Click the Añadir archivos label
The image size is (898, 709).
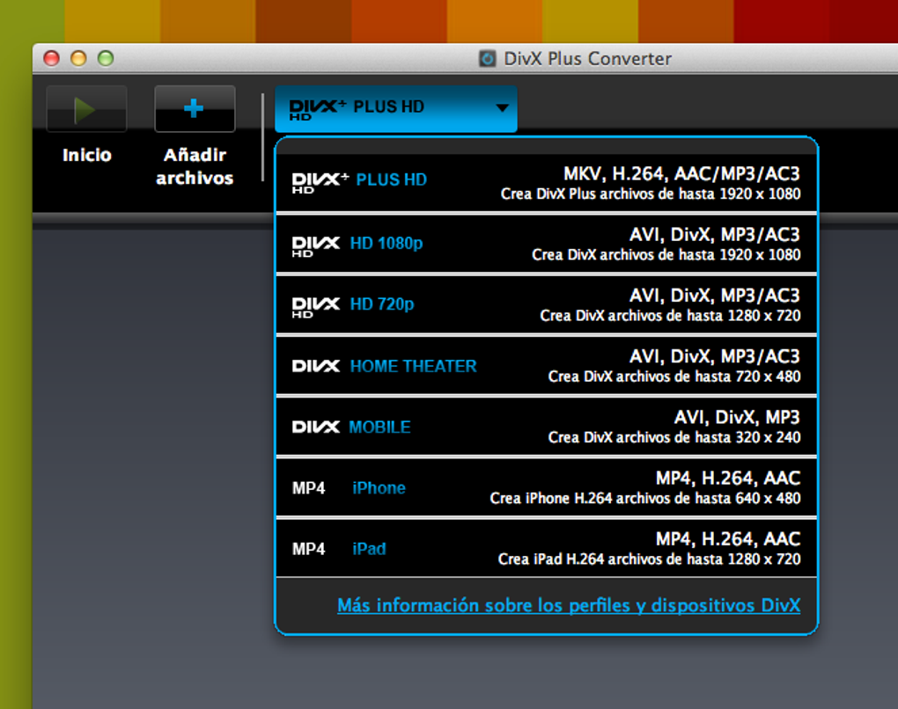[195, 166]
